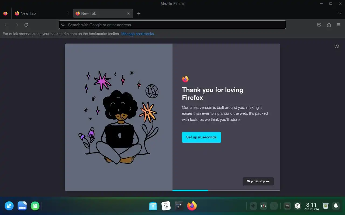This screenshot has width=345, height=215.
Task: Open a new tab with plus button
Action: coord(139,13)
